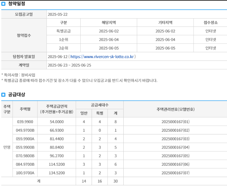Click management number '2025000167(01)'
Viewport: 227px width, 186px height.
(175, 122)
